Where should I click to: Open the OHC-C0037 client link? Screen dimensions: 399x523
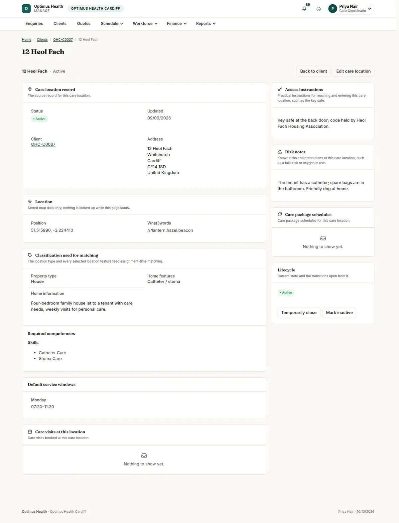[x=43, y=144]
